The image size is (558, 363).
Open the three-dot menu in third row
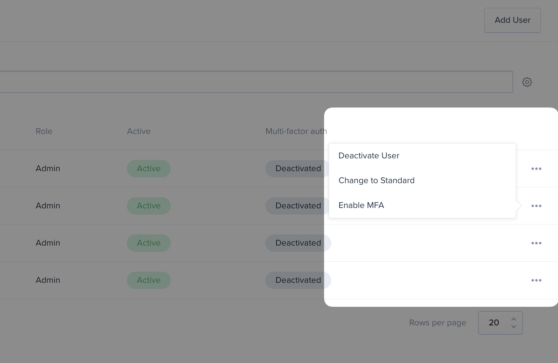pyautogui.click(x=536, y=243)
